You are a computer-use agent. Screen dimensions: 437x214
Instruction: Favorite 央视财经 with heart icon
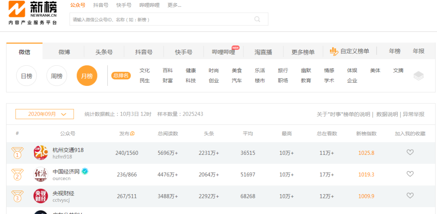[410, 196]
